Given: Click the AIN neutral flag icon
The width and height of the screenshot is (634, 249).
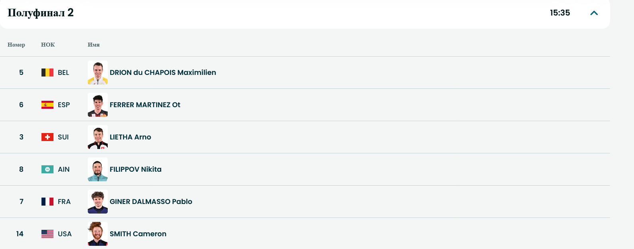Looking at the screenshot, I should pyautogui.click(x=47, y=169).
